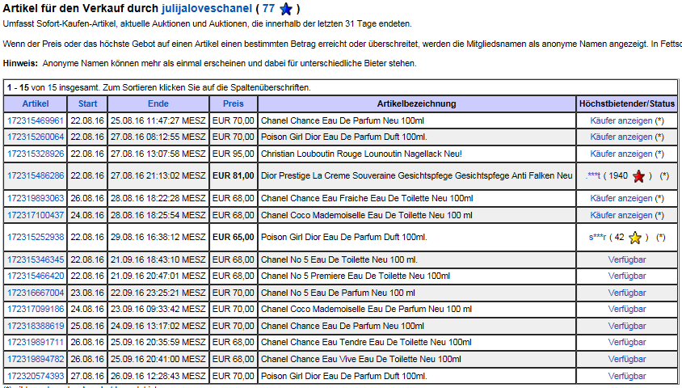Select price EUR 65,00 for item 172315252938
Screen dimensions: 682x388
point(234,237)
